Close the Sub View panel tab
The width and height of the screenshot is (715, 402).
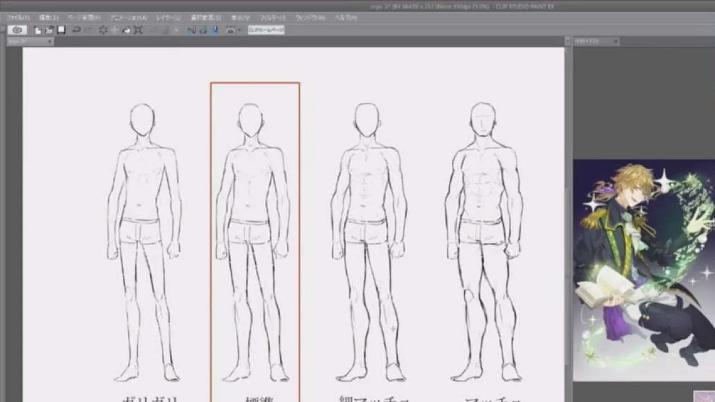[616, 41]
